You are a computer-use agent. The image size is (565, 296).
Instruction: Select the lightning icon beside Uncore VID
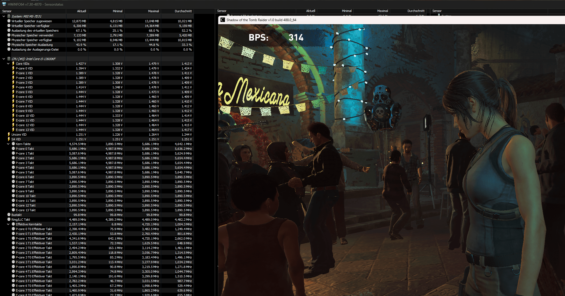[9, 134]
